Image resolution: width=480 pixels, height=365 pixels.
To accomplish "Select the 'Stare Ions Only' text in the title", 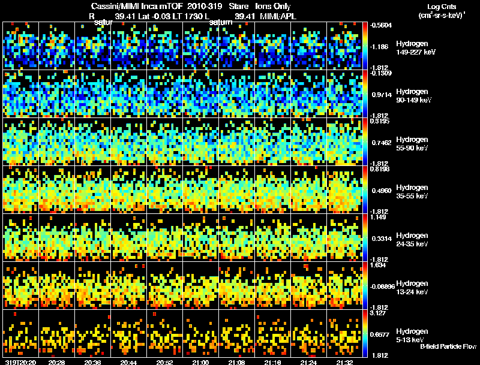I will click(260, 7).
